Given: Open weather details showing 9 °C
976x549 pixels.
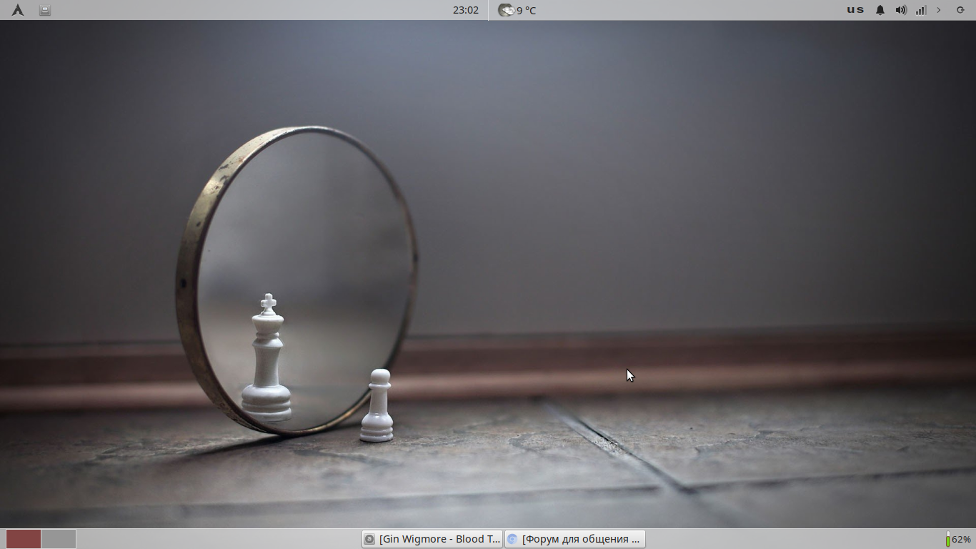Looking at the screenshot, I should pos(527,10).
